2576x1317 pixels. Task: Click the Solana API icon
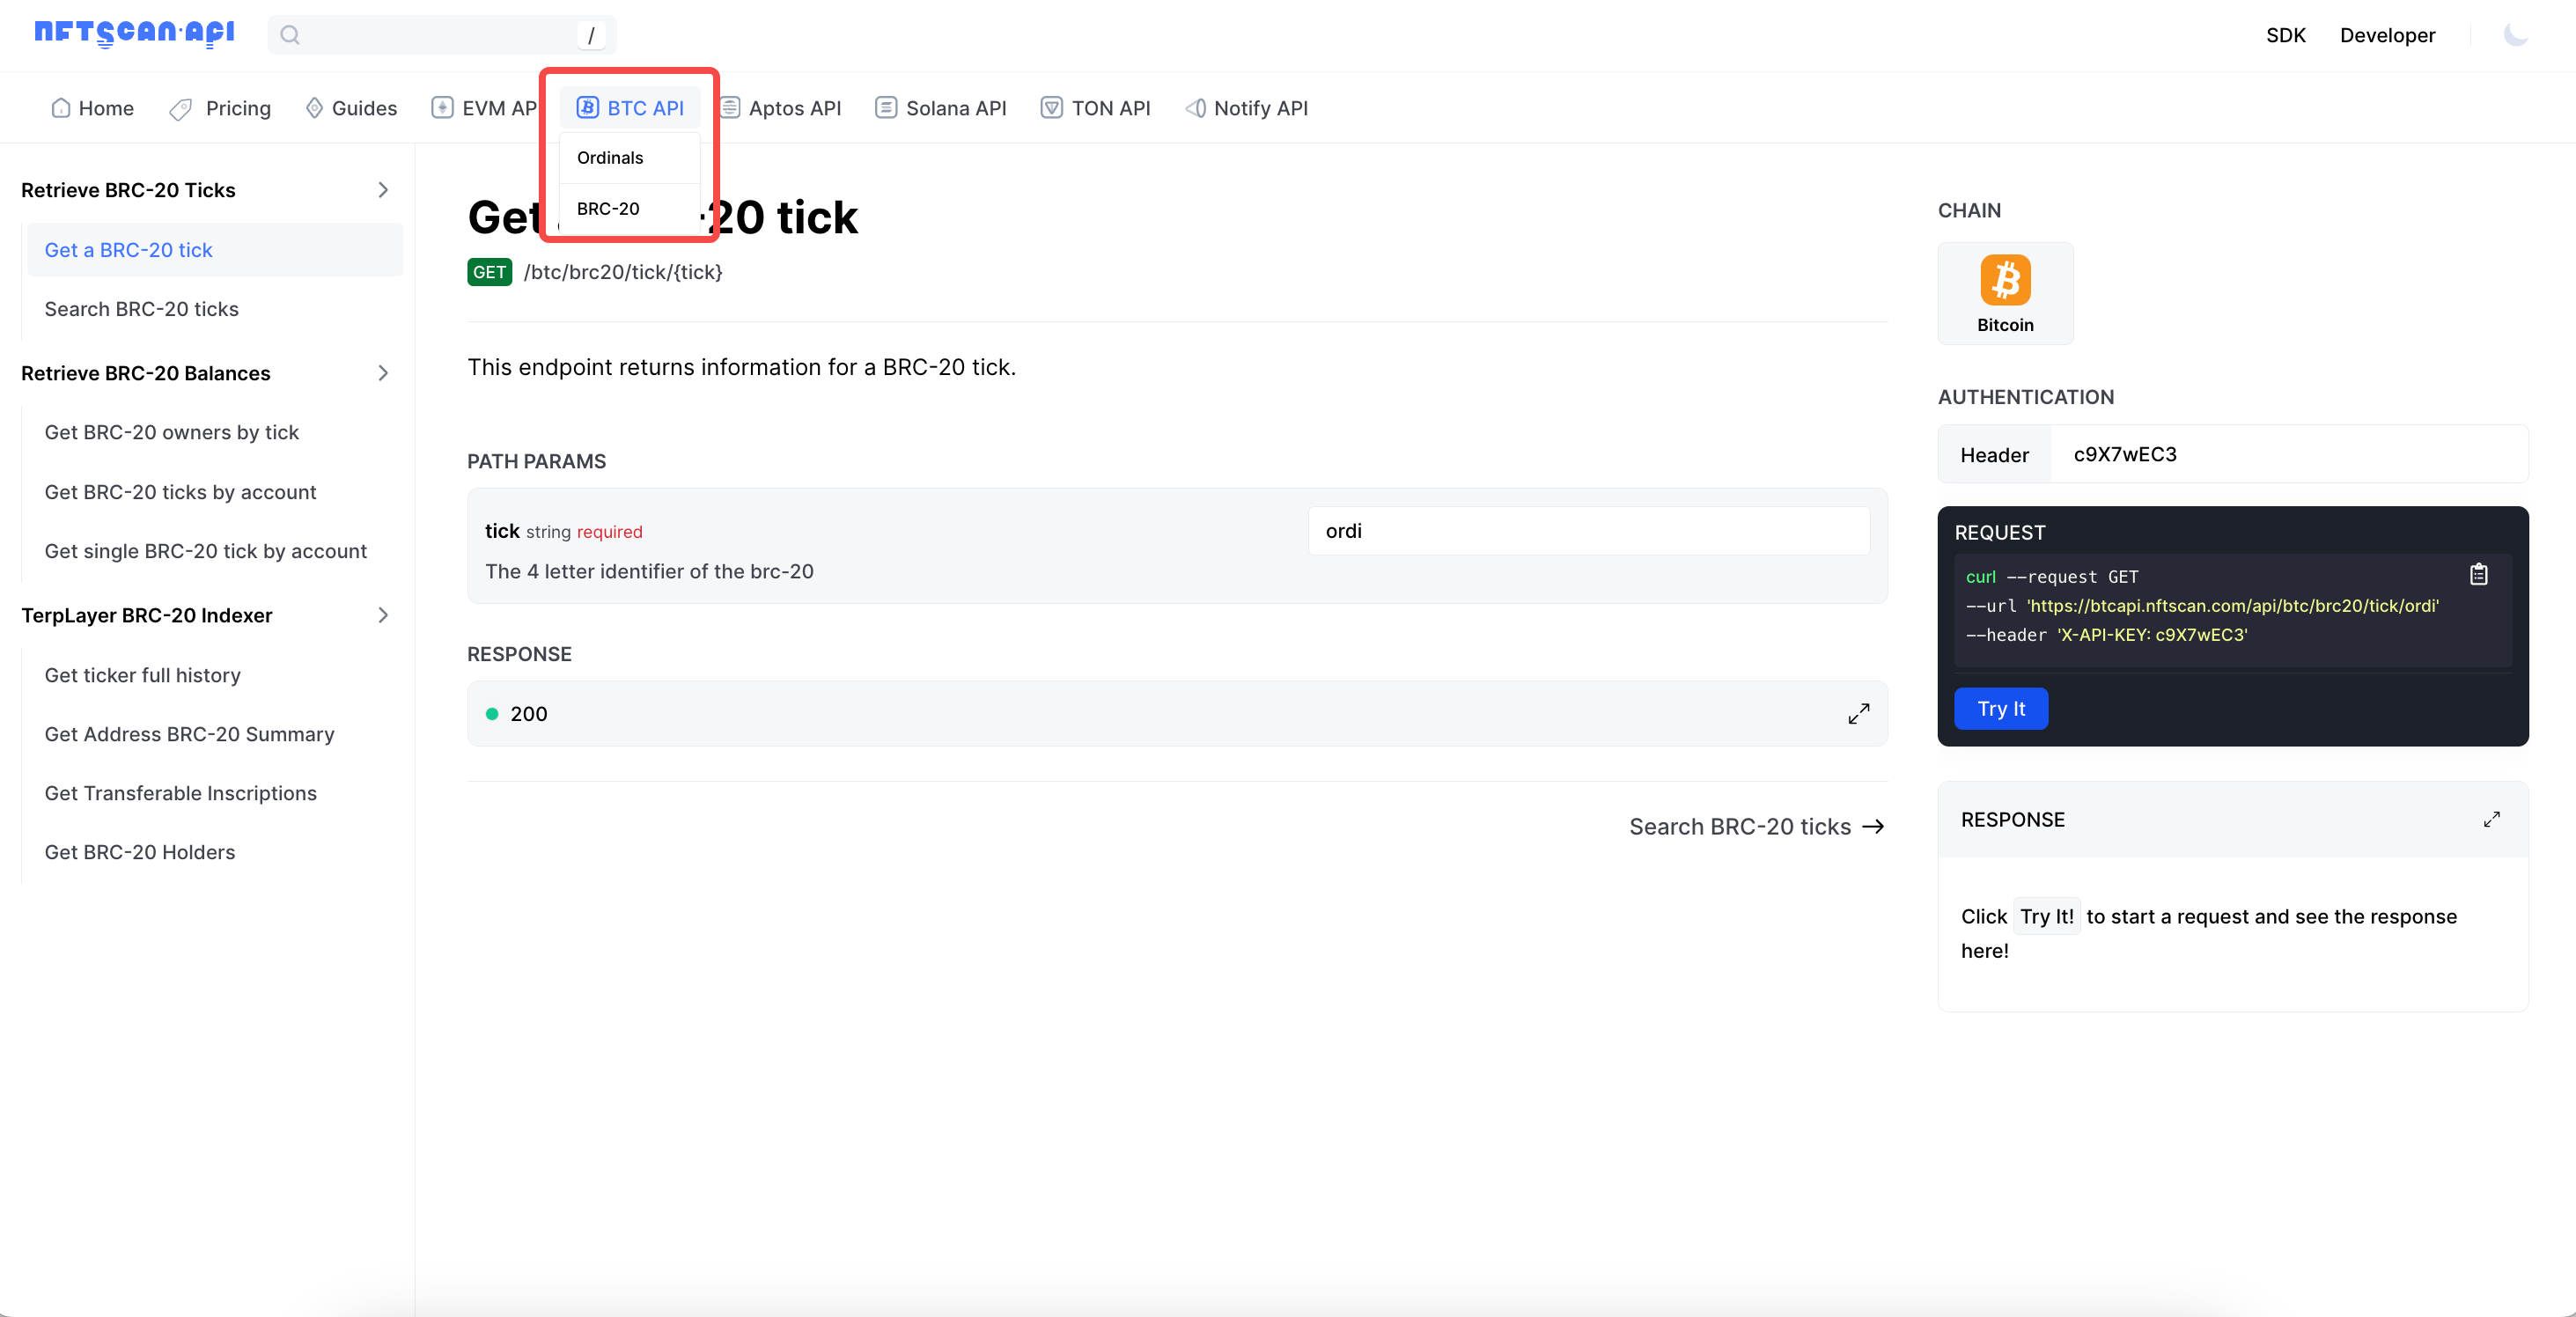point(883,107)
